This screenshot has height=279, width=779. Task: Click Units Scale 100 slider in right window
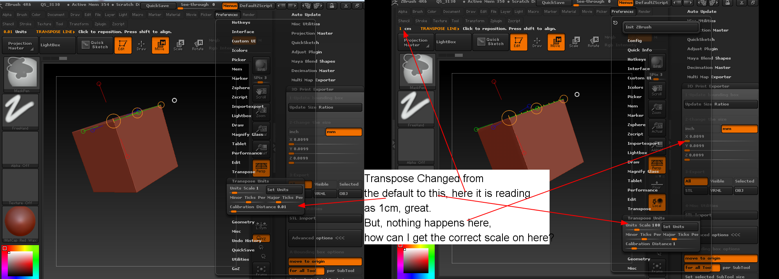point(643,226)
